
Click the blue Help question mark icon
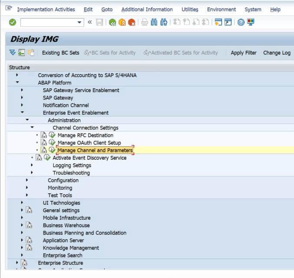241,22
